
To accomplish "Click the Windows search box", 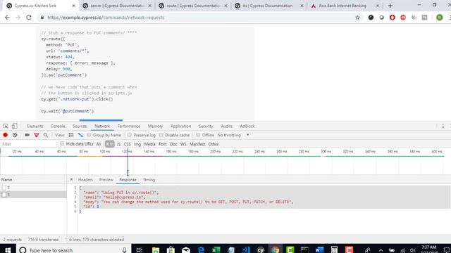I will [x=73, y=250].
